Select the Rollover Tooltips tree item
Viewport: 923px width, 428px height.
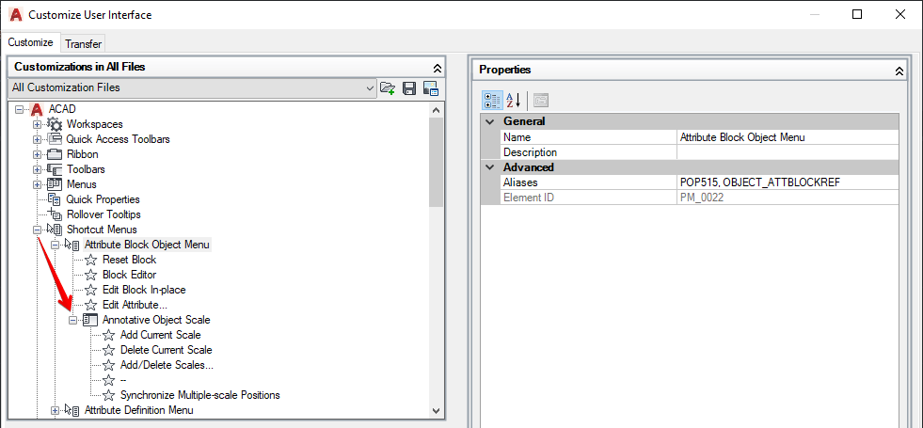(103, 214)
